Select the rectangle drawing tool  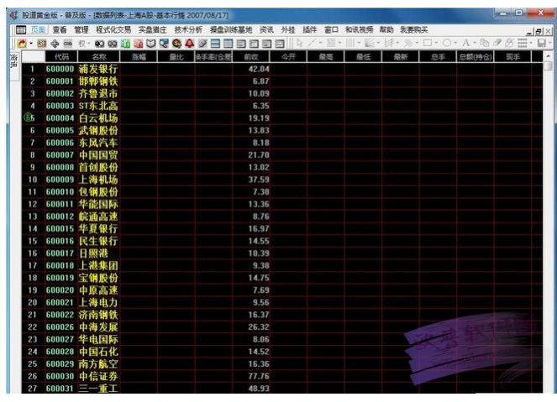(x=428, y=43)
